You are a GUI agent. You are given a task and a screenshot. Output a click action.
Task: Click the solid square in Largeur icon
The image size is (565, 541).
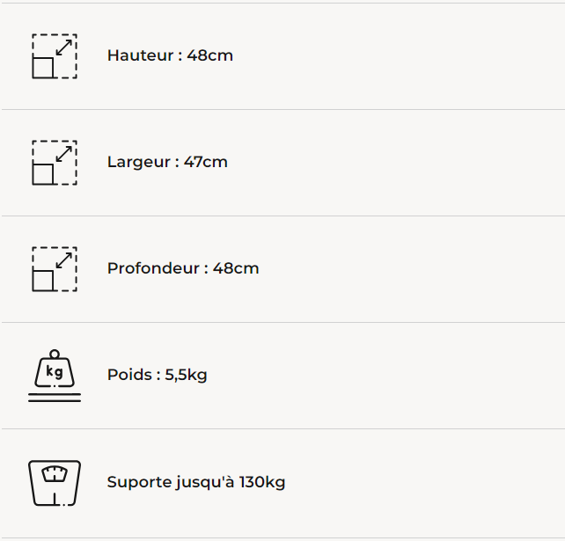pyautogui.click(x=43, y=174)
